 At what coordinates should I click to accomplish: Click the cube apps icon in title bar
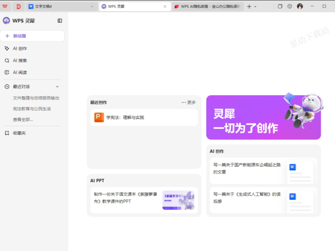290,6
